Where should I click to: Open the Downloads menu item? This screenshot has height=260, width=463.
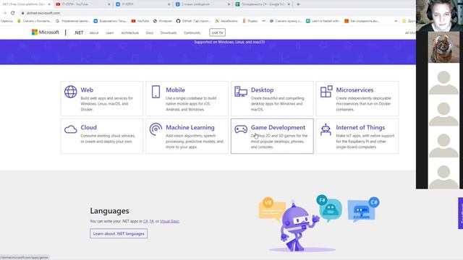[x=169, y=32]
